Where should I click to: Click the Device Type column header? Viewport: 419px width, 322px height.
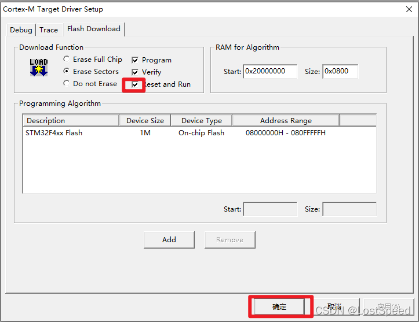click(202, 120)
